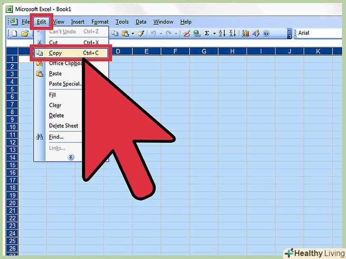Click the Excel workbook icon beside File
Image resolution: width=346 pixels, height=259 pixels.
tap(13, 22)
